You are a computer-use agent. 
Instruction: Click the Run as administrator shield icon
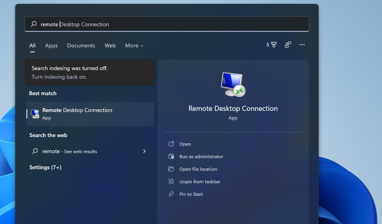pos(171,157)
